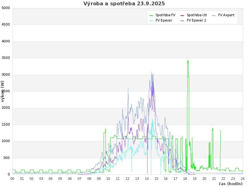249x187 pixels.
Task: Select the 12 hour tick on x-axis
Action: coord(127,179)
